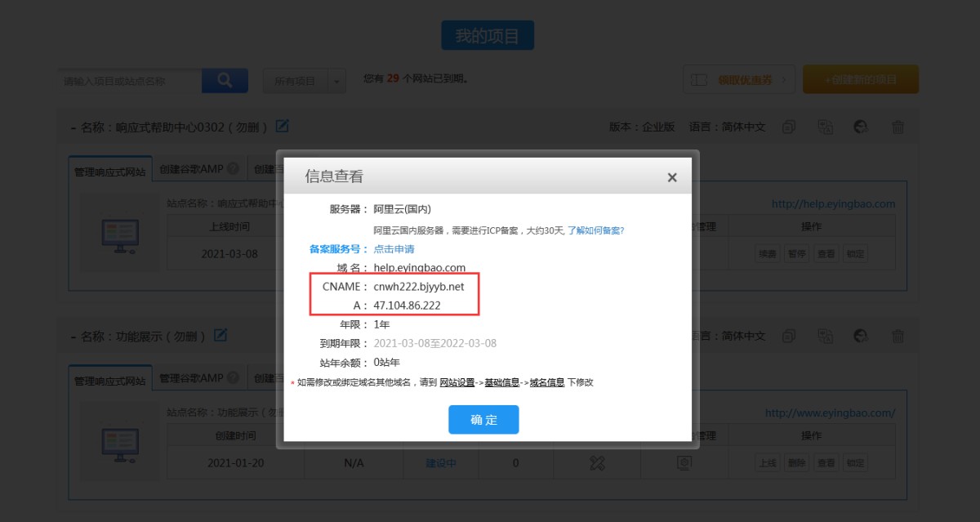Follow the 基础信息 link in the note
This screenshot has height=522, width=980.
(502, 382)
